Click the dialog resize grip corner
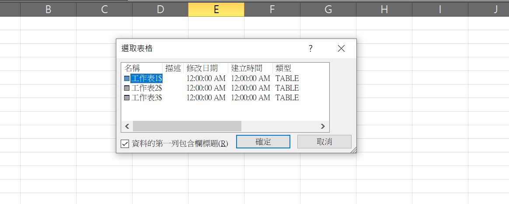The image size is (509, 204). (353, 150)
